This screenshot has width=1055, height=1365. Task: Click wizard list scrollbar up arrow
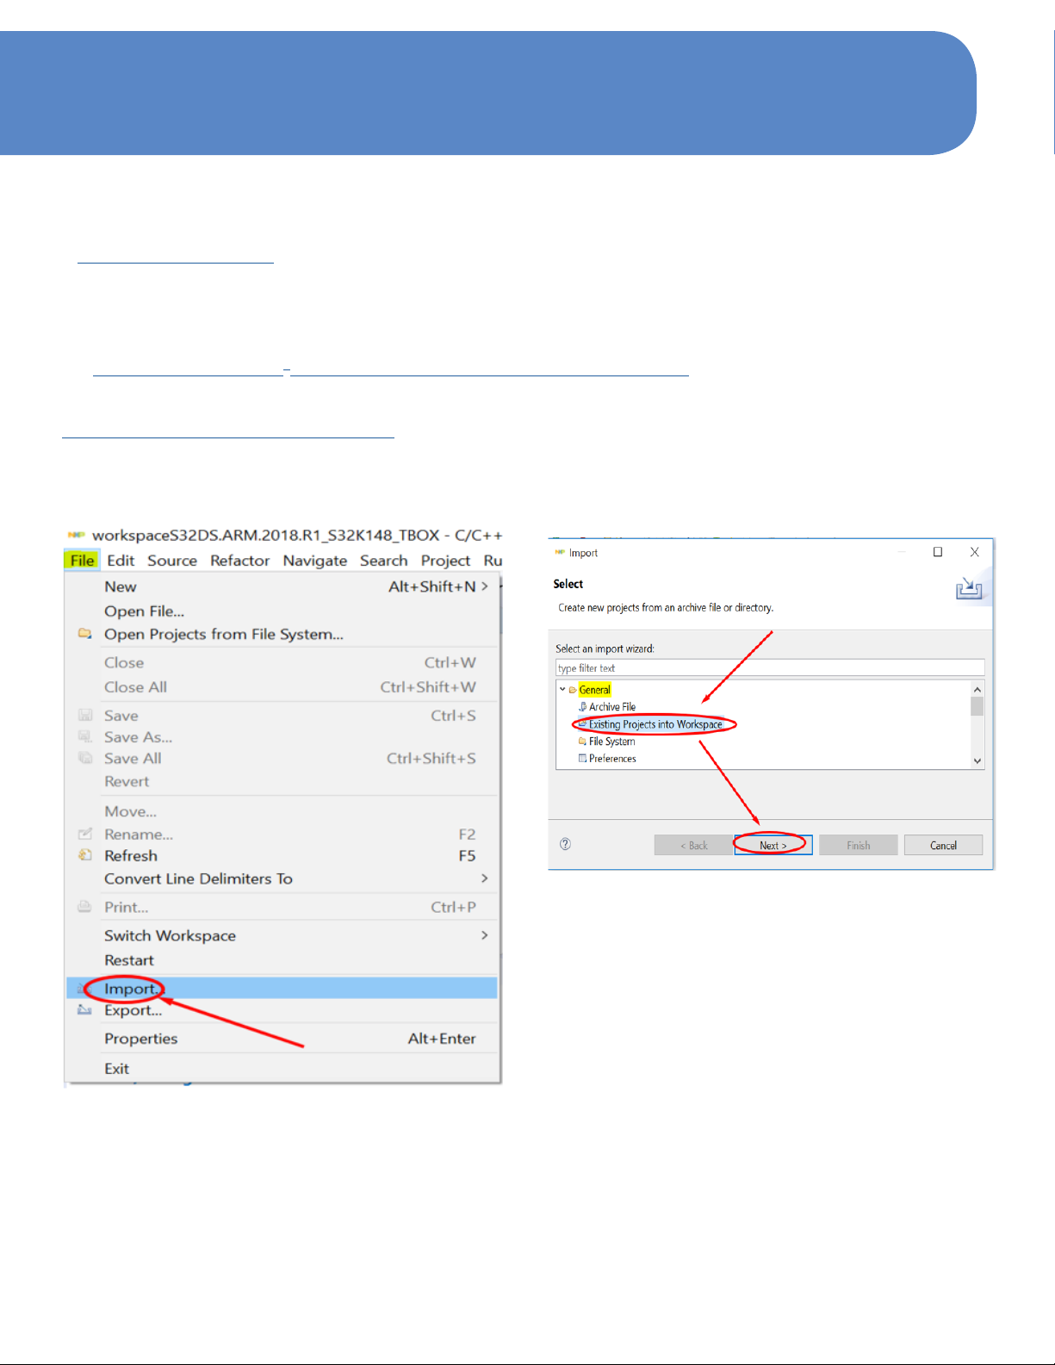(977, 689)
